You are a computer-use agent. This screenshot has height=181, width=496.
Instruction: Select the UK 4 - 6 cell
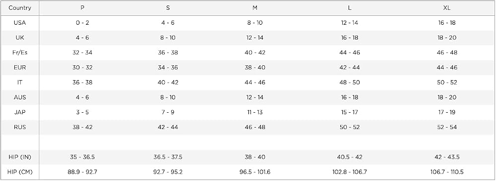tap(82, 38)
